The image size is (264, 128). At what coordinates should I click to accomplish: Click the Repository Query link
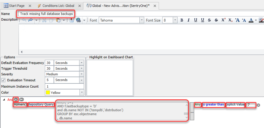coord(41,104)
